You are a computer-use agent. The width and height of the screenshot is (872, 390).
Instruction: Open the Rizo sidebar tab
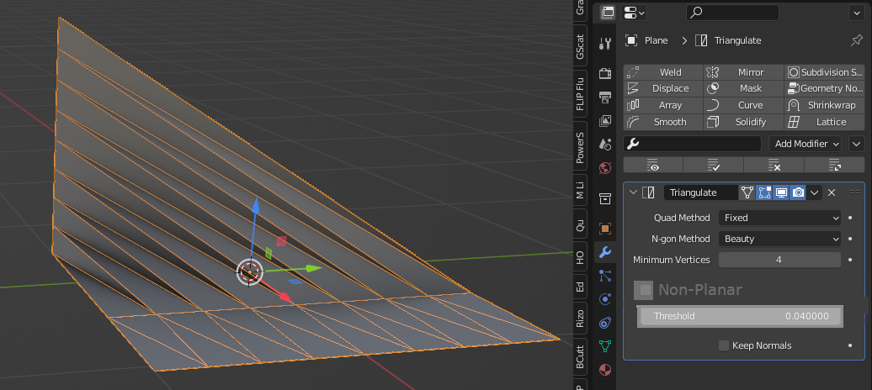[x=580, y=319]
